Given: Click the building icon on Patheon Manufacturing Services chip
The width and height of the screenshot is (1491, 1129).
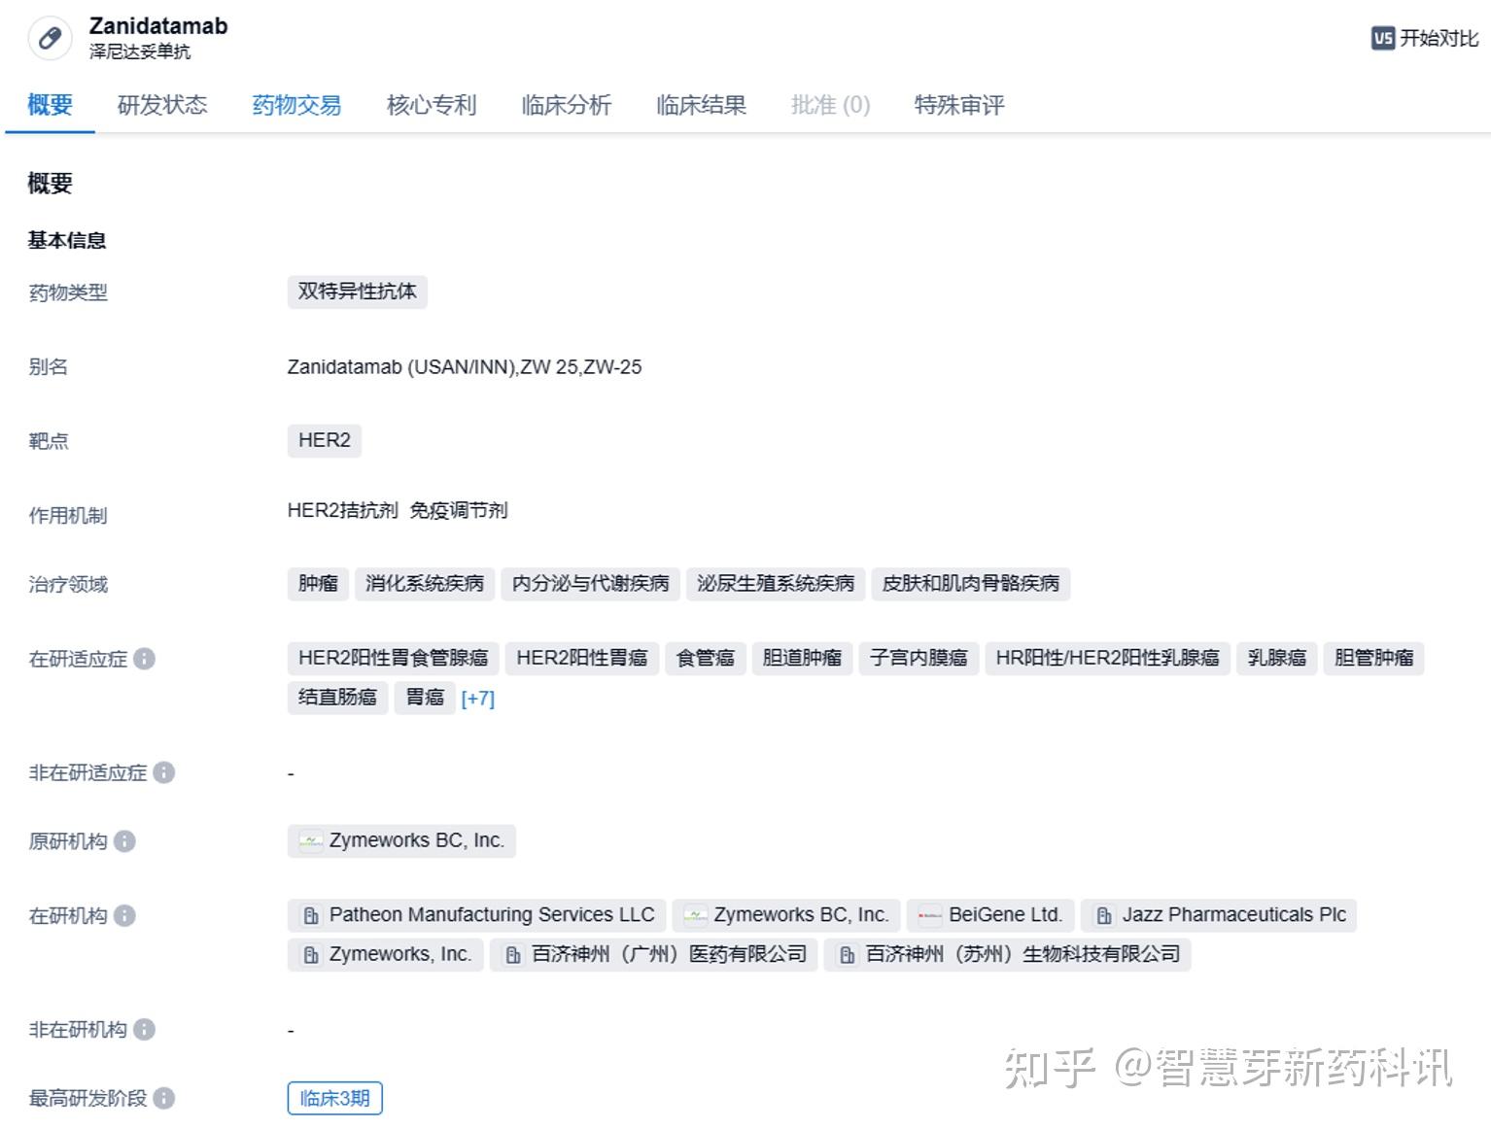Looking at the screenshot, I should [311, 914].
